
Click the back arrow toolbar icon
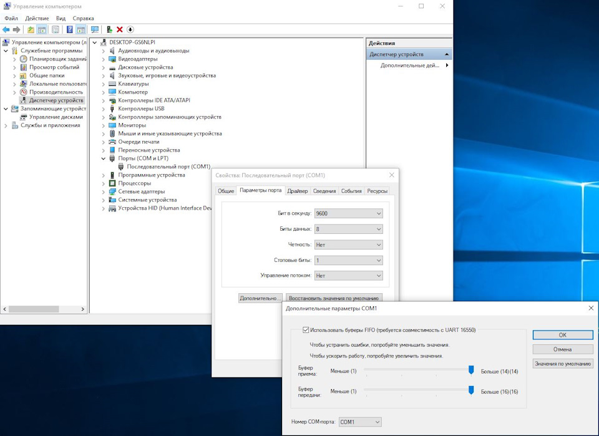pos(6,29)
